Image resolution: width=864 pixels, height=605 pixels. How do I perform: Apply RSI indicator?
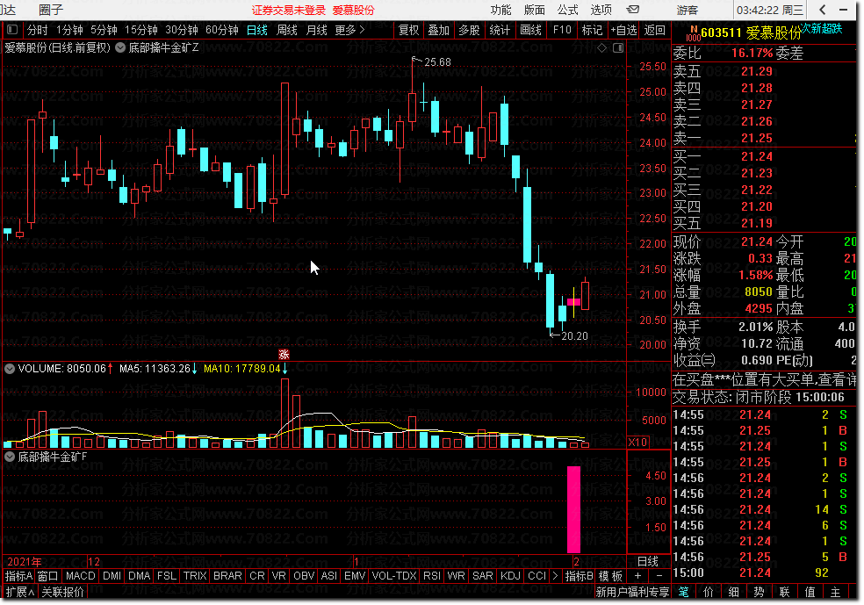(431, 576)
